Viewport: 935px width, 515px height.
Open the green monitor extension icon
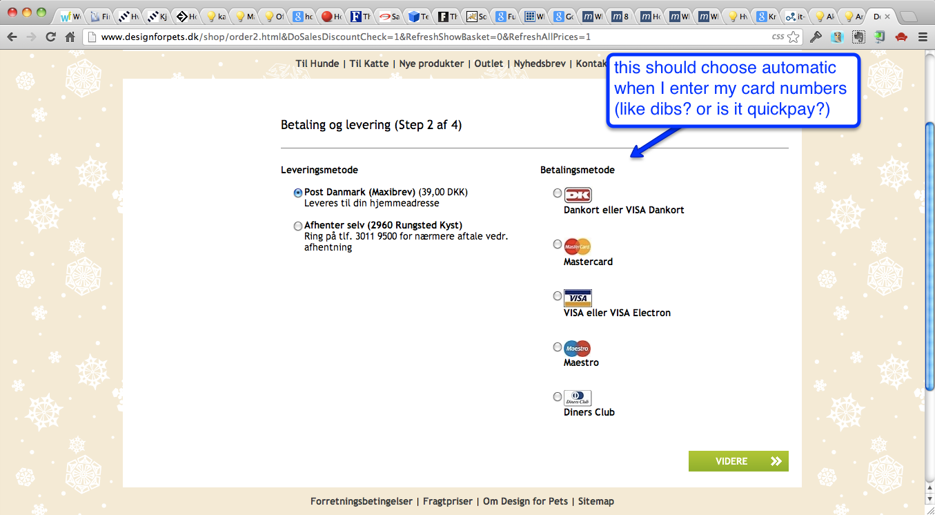tap(880, 37)
